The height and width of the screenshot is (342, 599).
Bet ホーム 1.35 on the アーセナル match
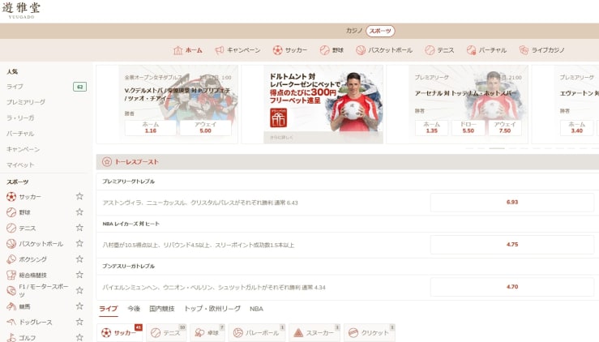pyautogui.click(x=432, y=127)
